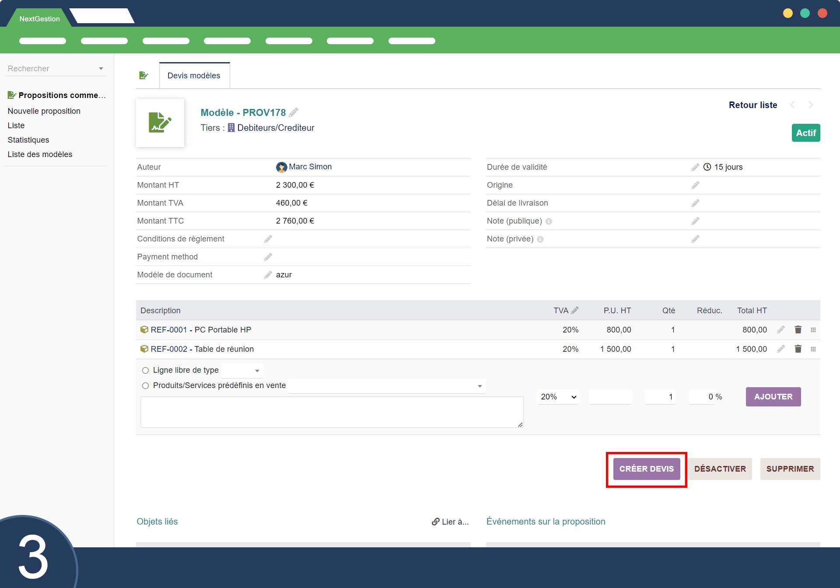Click edit pencil for Conditions de règlement
The height and width of the screenshot is (588, 840).
[268, 239]
